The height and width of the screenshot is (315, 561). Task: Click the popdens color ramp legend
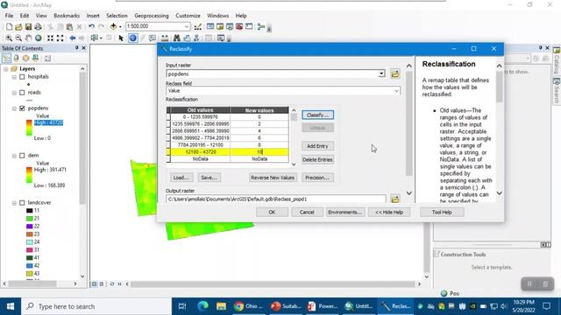(29, 128)
